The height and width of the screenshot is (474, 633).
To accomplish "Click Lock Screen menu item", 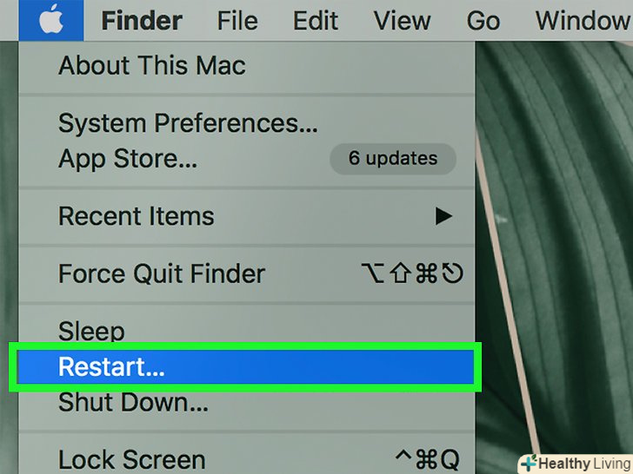I will [x=131, y=459].
